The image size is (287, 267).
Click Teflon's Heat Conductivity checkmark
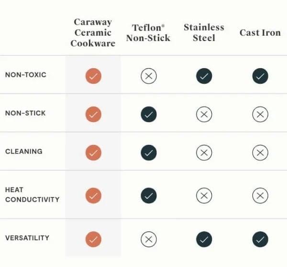(149, 195)
